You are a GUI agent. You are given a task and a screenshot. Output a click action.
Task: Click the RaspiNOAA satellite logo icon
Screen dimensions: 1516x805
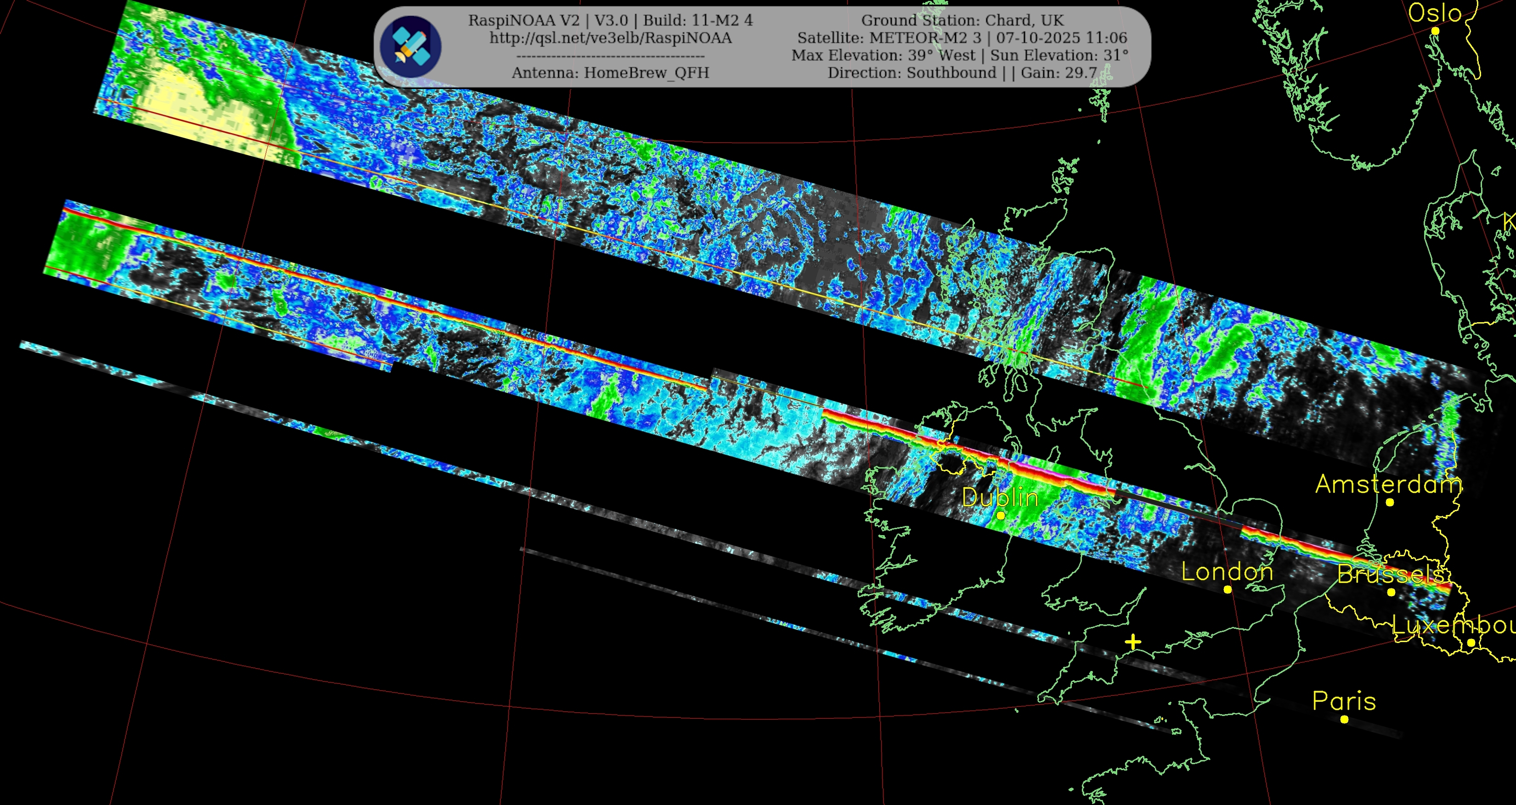410,46
